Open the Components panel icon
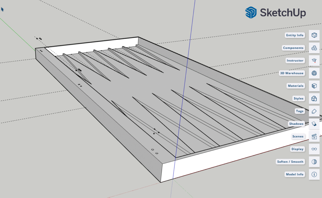This screenshot has width=322, height=198. 314,48
